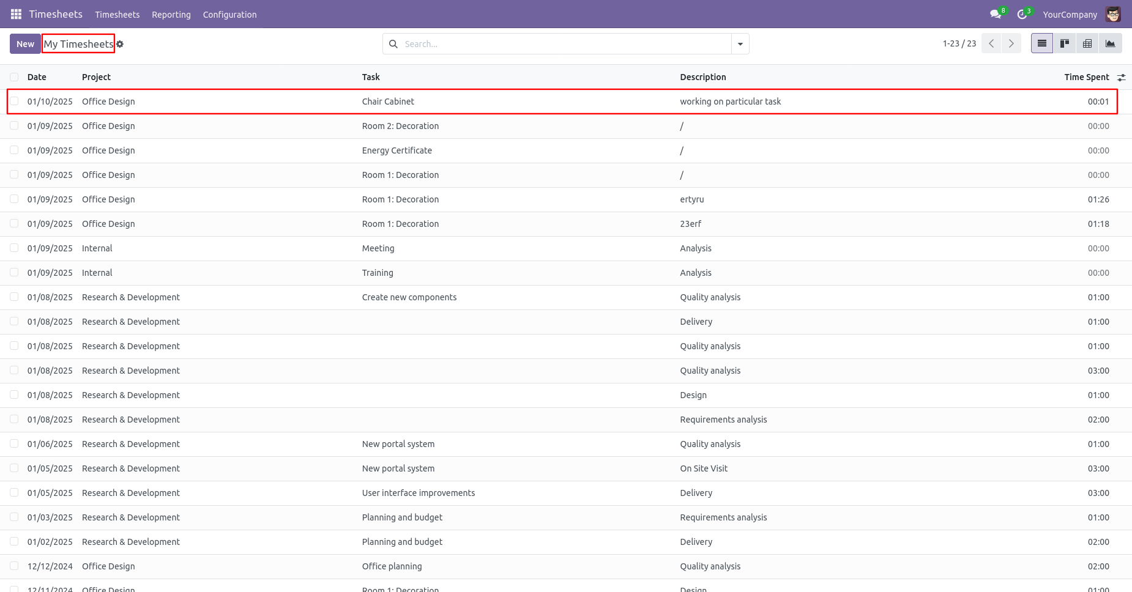Toggle the select-all header checkbox
The image size is (1132, 592).
click(14, 77)
